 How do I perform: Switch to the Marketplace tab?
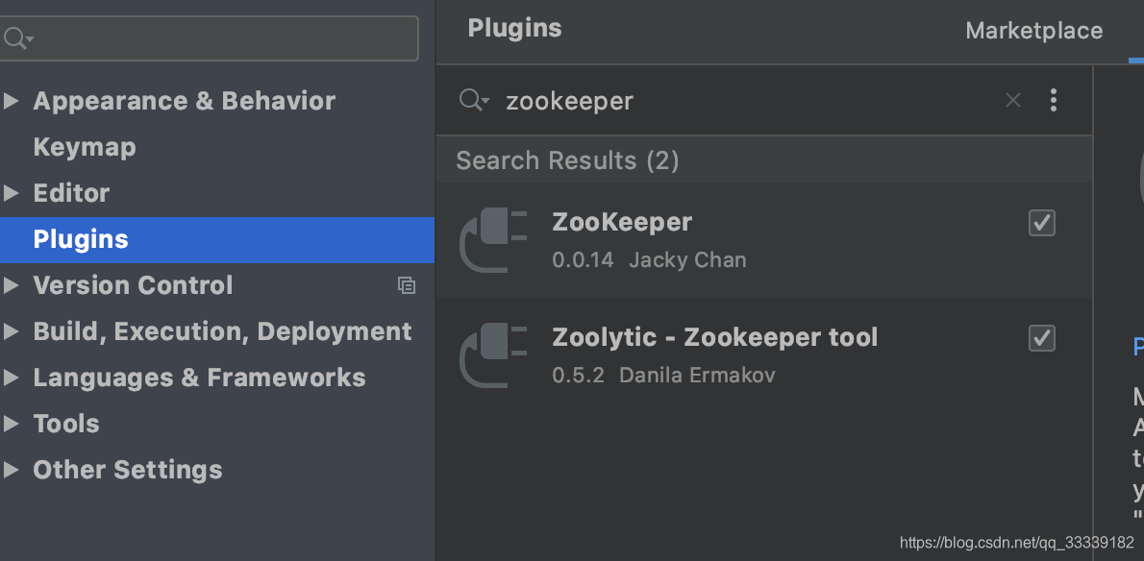click(x=1033, y=30)
